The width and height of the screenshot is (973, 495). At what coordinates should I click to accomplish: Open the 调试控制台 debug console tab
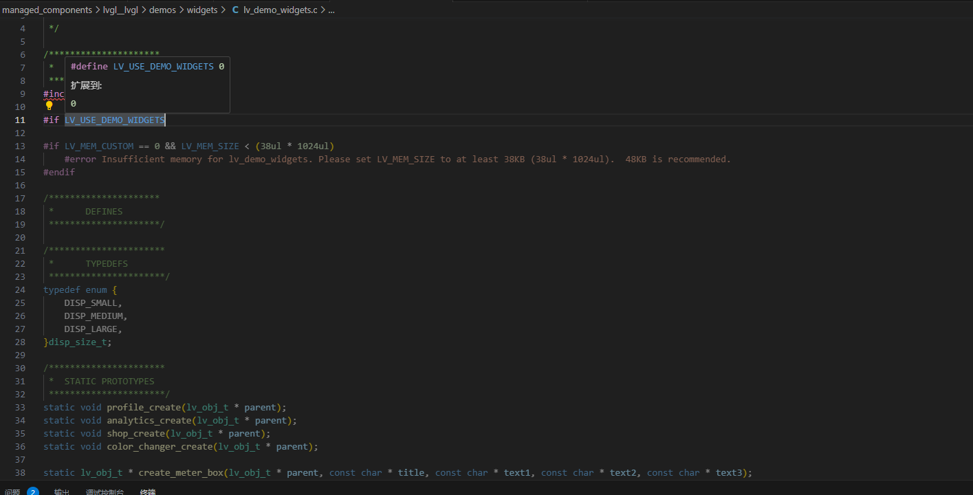[105, 492]
